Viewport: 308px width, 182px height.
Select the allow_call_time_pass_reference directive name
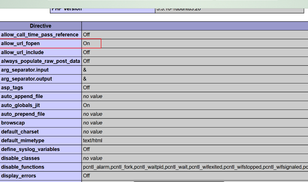40,35
